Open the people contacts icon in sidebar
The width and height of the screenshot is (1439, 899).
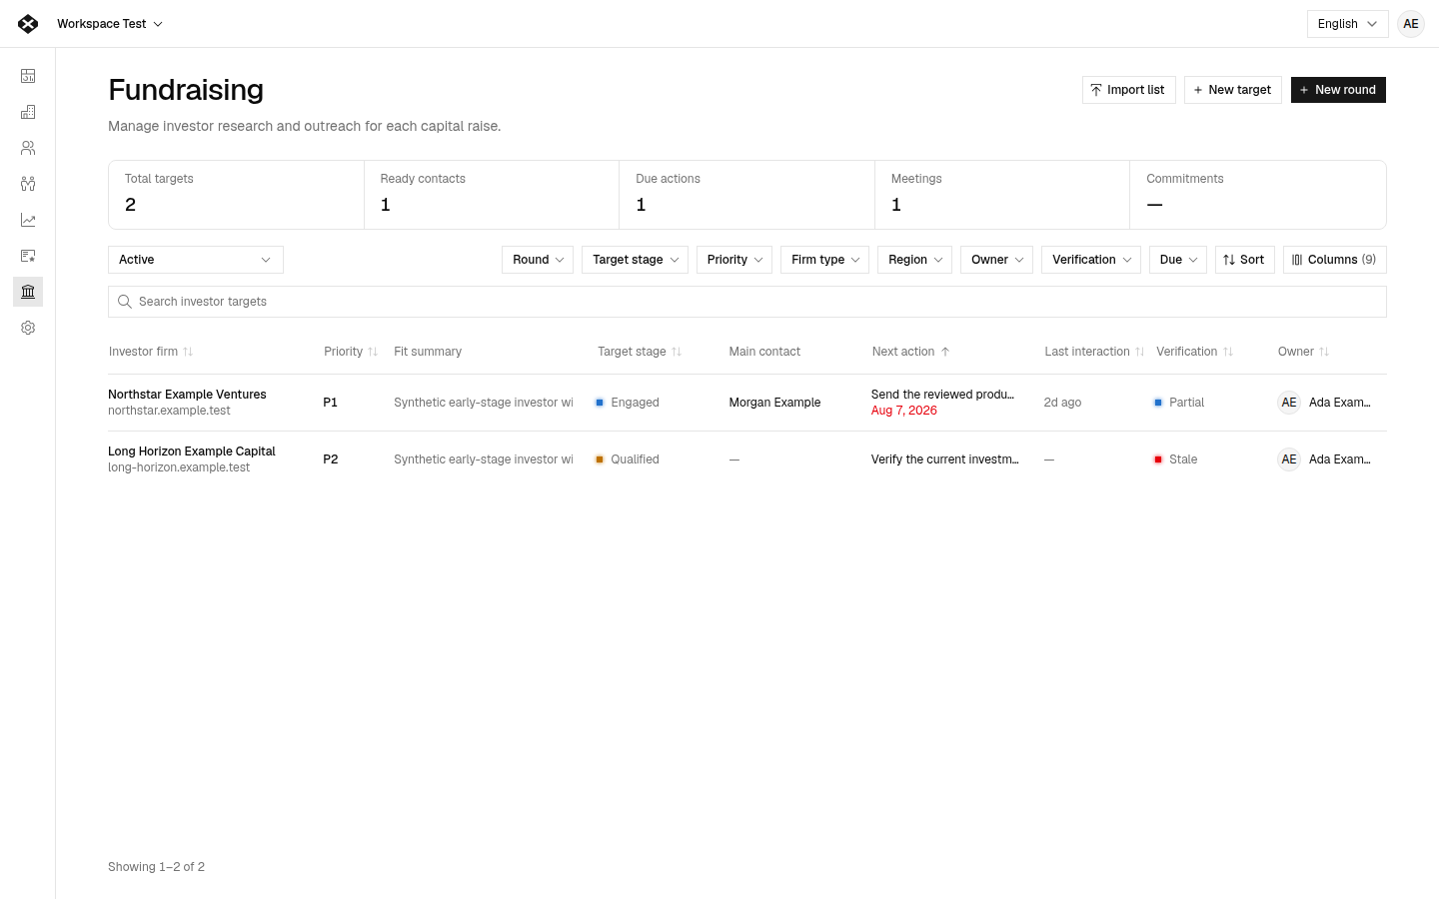pos(28,148)
